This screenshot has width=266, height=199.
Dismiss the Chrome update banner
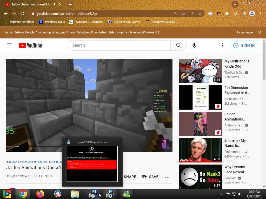(260, 32)
